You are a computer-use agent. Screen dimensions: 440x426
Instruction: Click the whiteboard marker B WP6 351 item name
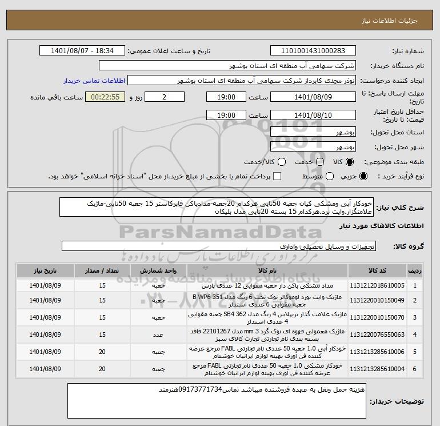(x=267, y=300)
